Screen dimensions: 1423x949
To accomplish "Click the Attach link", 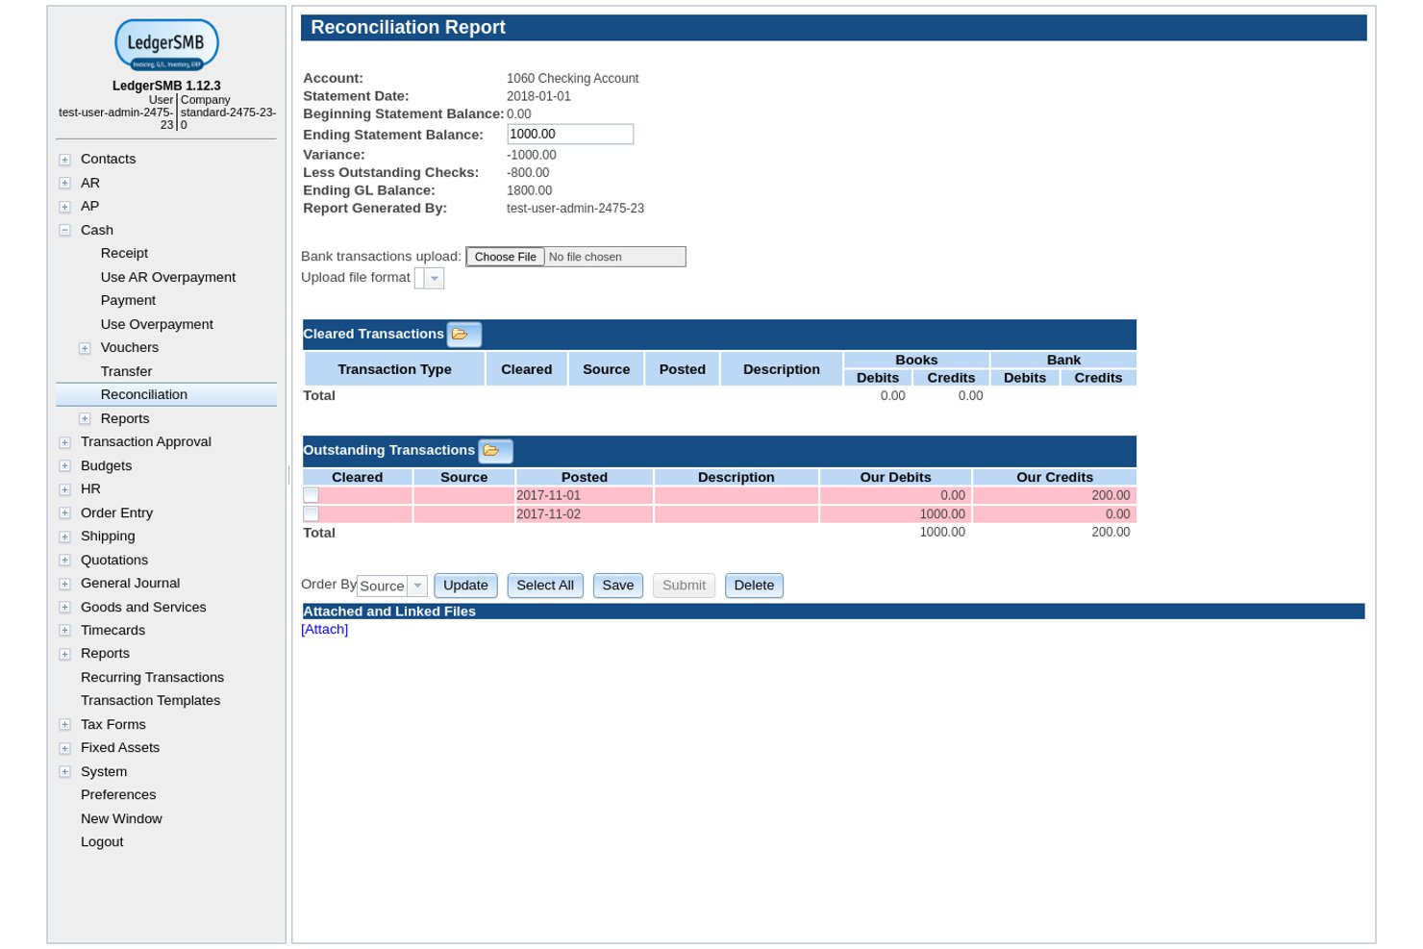I will coord(325,629).
